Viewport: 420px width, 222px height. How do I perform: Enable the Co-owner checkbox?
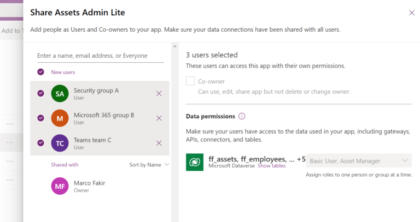pos(190,81)
